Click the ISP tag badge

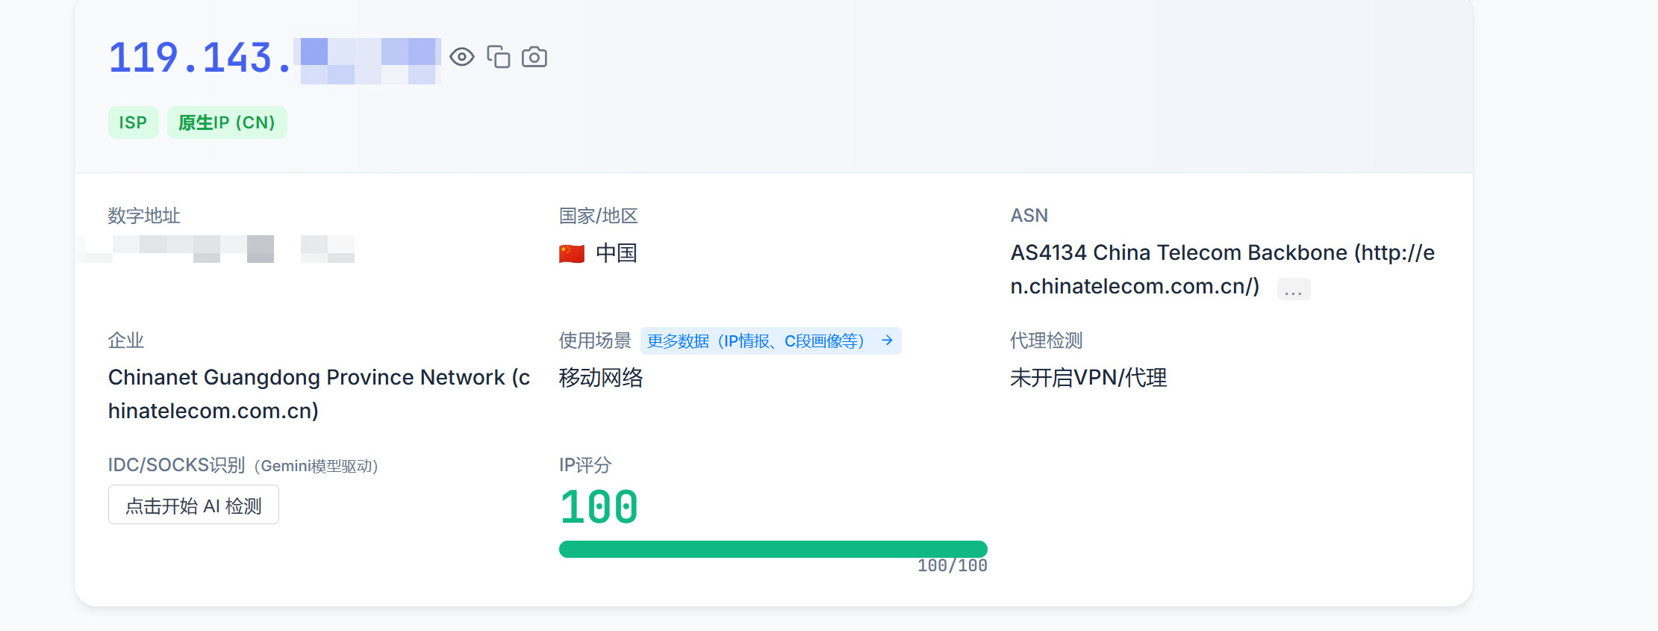[x=133, y=122]
